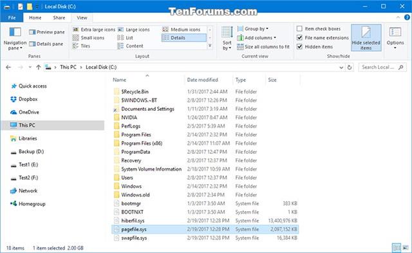Screen dimensions: 412x253
Task: Choose Tiles layout
Action: point(82,46)
